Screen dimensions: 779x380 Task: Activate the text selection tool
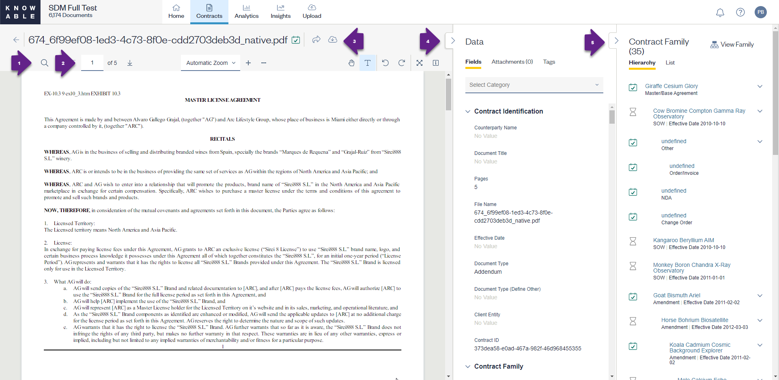click(x=368, y=63)
